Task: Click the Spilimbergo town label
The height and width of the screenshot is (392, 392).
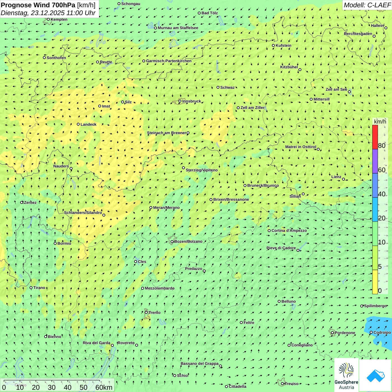Action: pos(375,306)
